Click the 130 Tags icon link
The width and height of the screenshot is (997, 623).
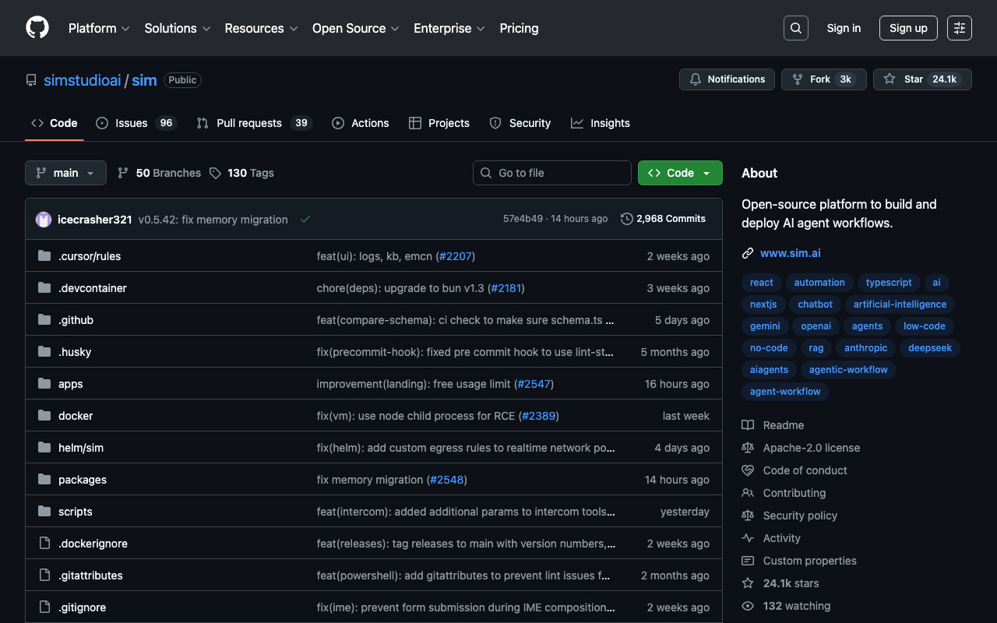(241, 173)
